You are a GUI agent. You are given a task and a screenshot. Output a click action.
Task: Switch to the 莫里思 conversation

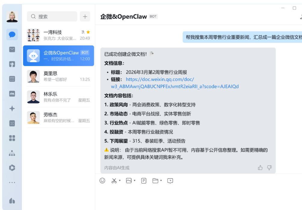(59, 77)
